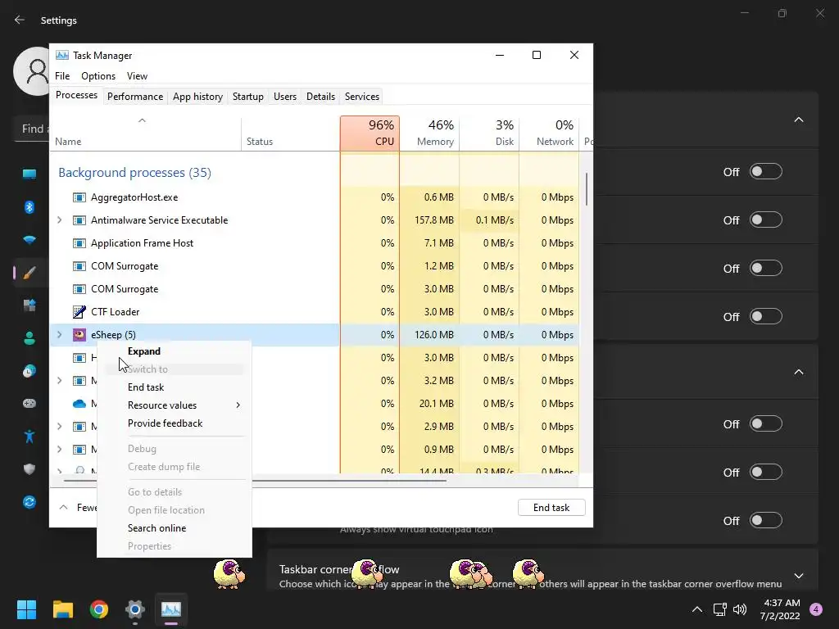Click Task Manager icon on taskbar
The width and height of the screenshot is (839, 629).
point(171,609)
